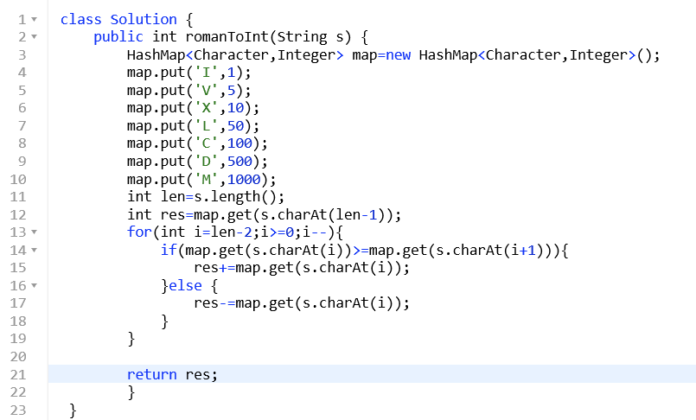Click the 'res+=map.get' statement
This screenshot has height=420, width=696.
pos(302,268)
